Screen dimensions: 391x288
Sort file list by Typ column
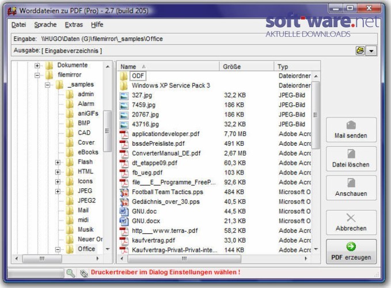click(x=297, y=67)
